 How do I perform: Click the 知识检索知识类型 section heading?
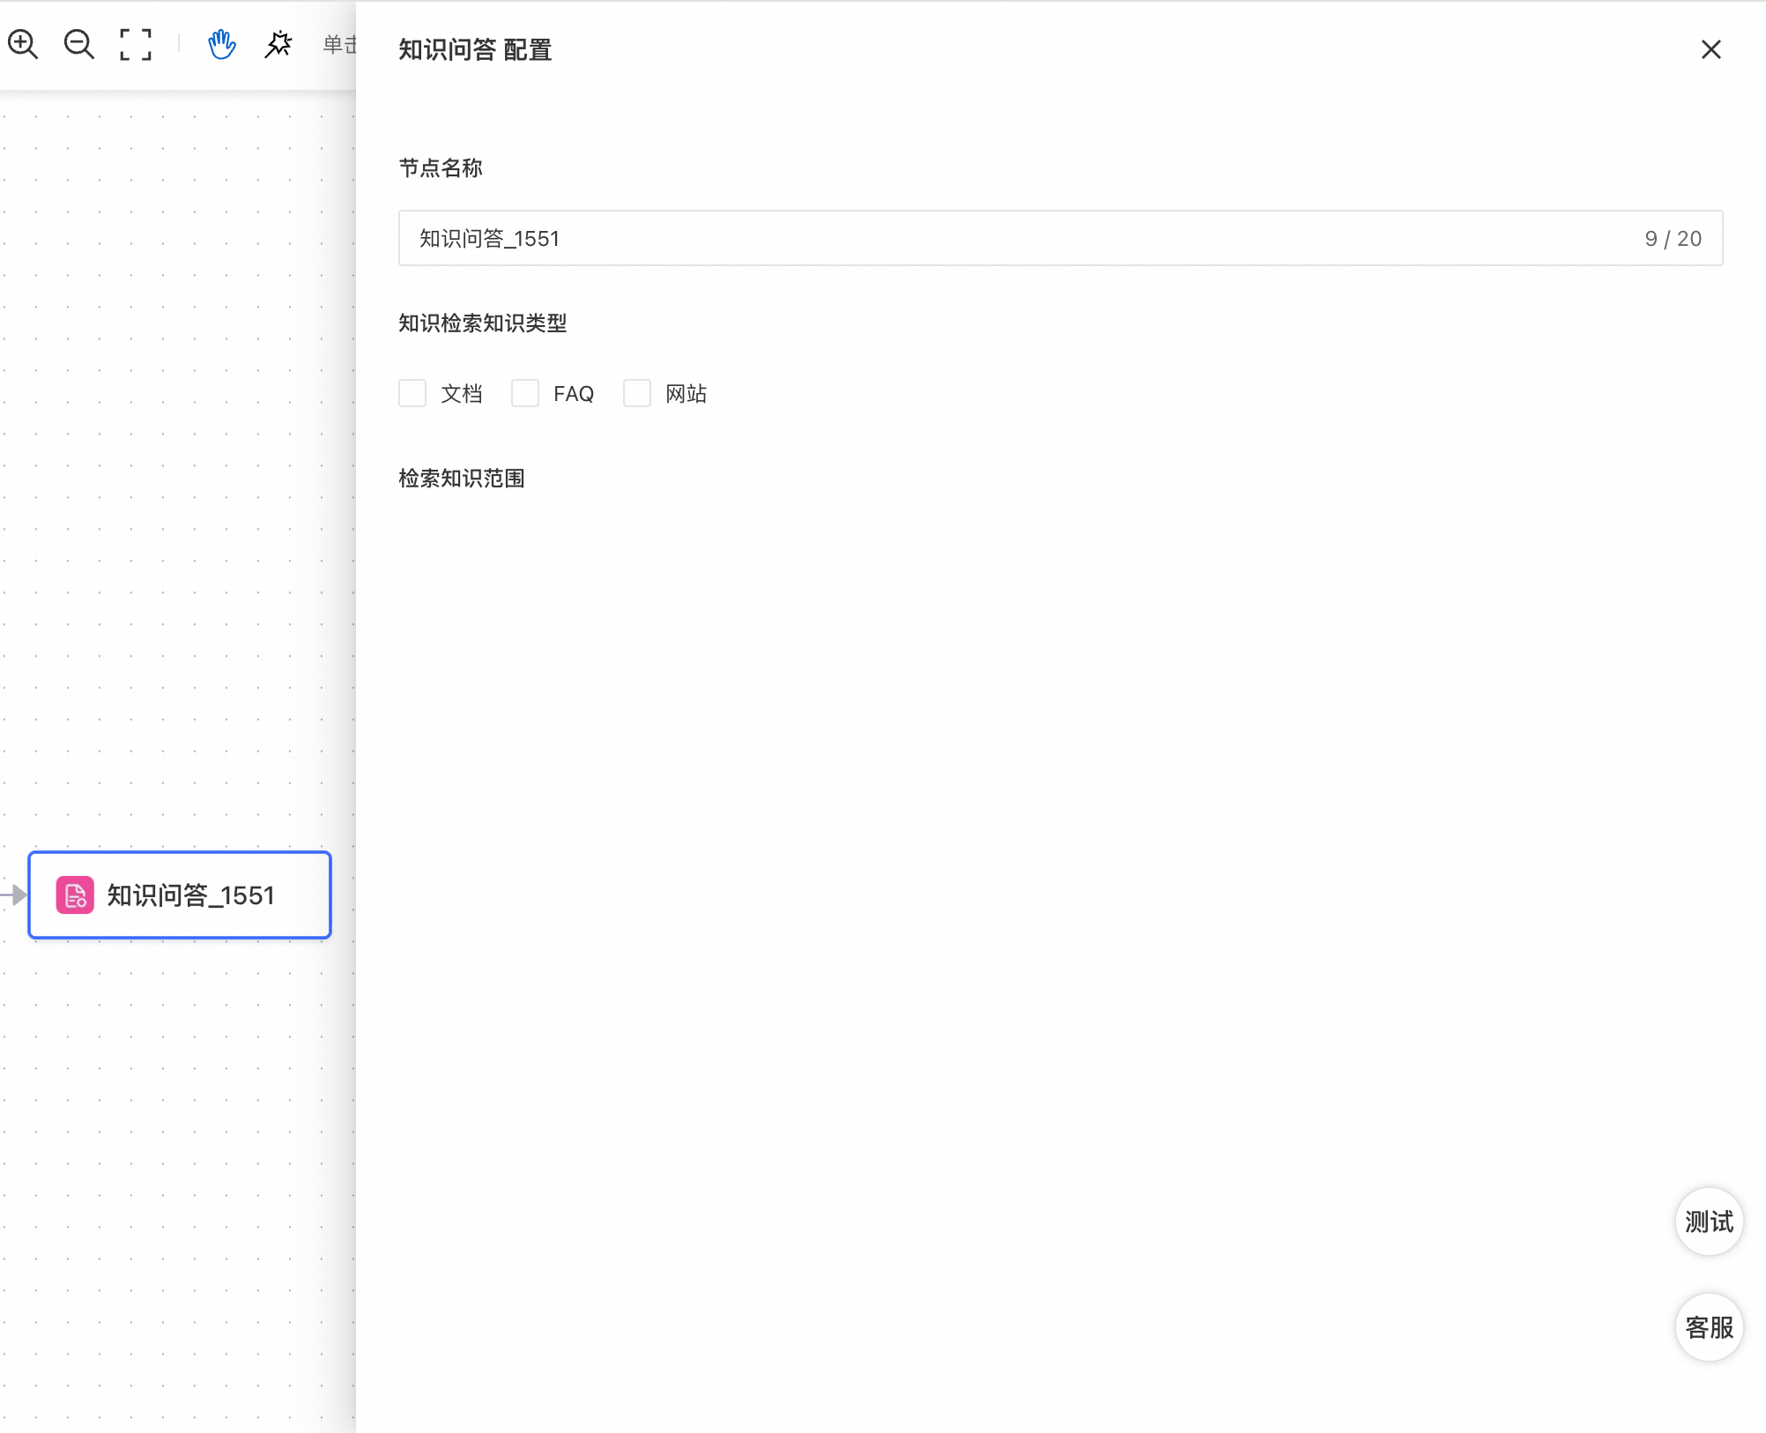point(482,323)
